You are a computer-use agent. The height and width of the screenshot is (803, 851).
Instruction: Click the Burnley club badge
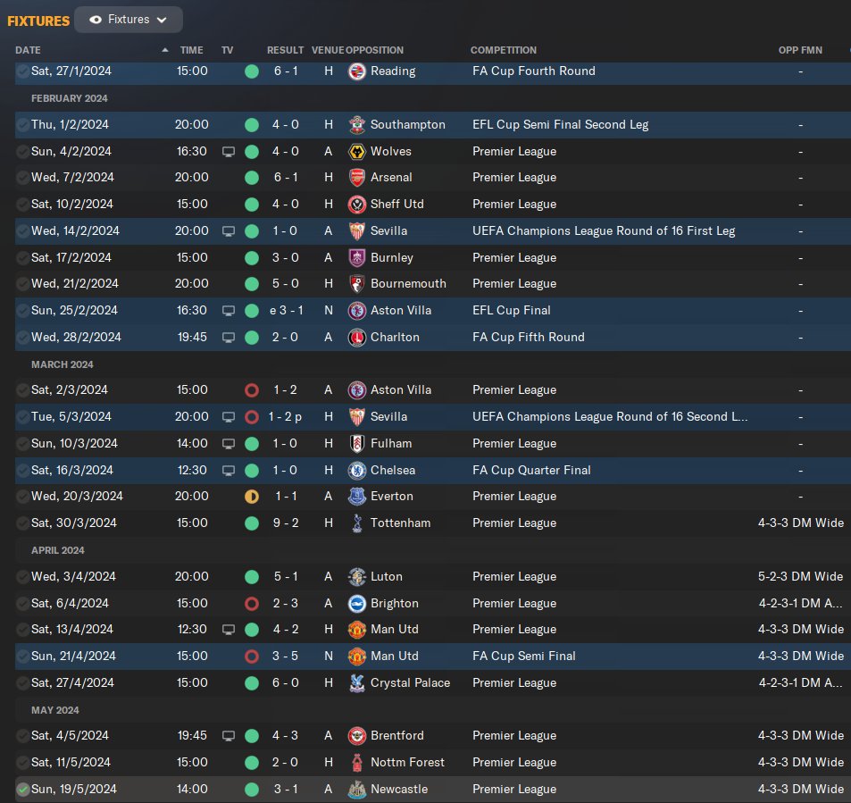point(356,258)
